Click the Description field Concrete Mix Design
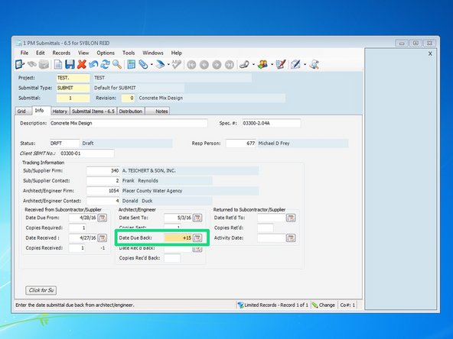 coord(129,124)
